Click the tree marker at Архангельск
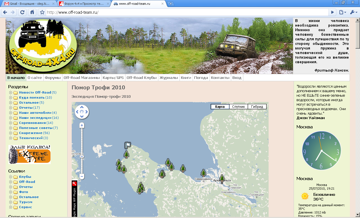360x218 pixels. [222, 178]
